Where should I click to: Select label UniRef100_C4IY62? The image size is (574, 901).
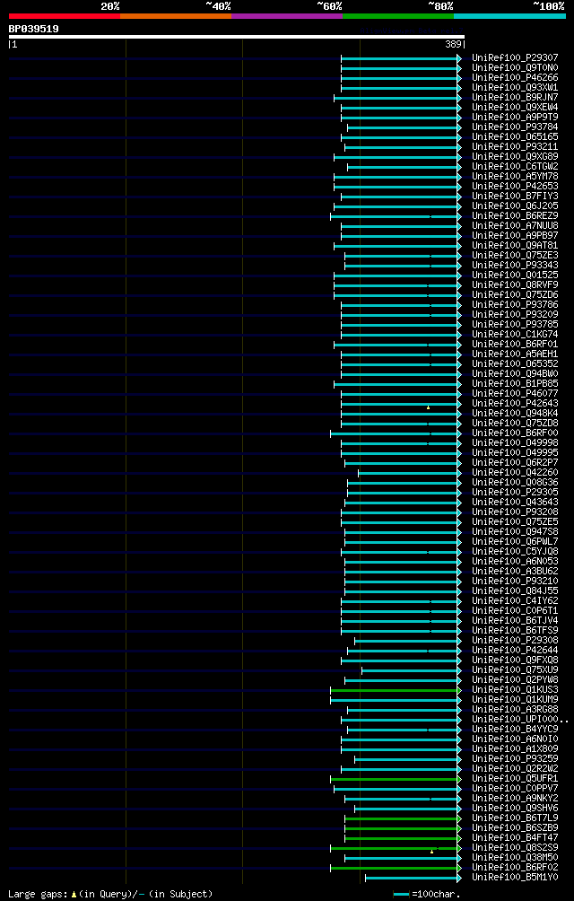(515, 600)
